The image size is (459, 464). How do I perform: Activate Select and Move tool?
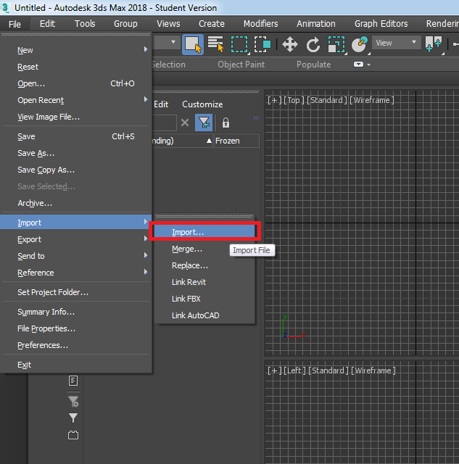(290, 45)
